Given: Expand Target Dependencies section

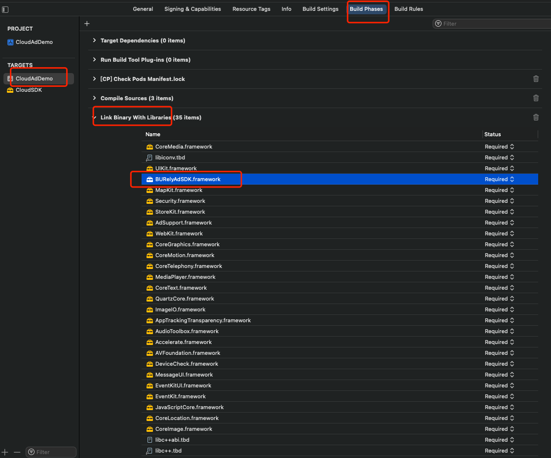Looking at the screenshot, I should coord(94,40).
